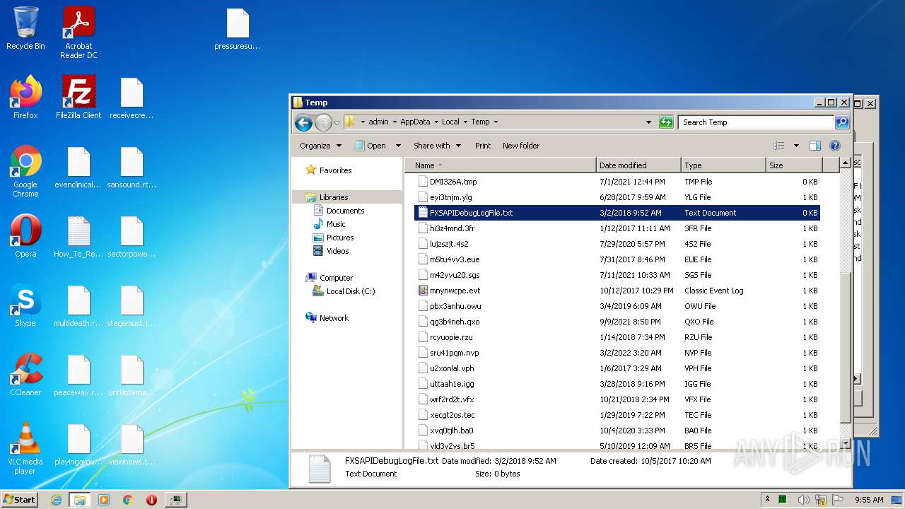Select Network in navigation pane
This screenshot has height=509, width=905.
(334, 318)
